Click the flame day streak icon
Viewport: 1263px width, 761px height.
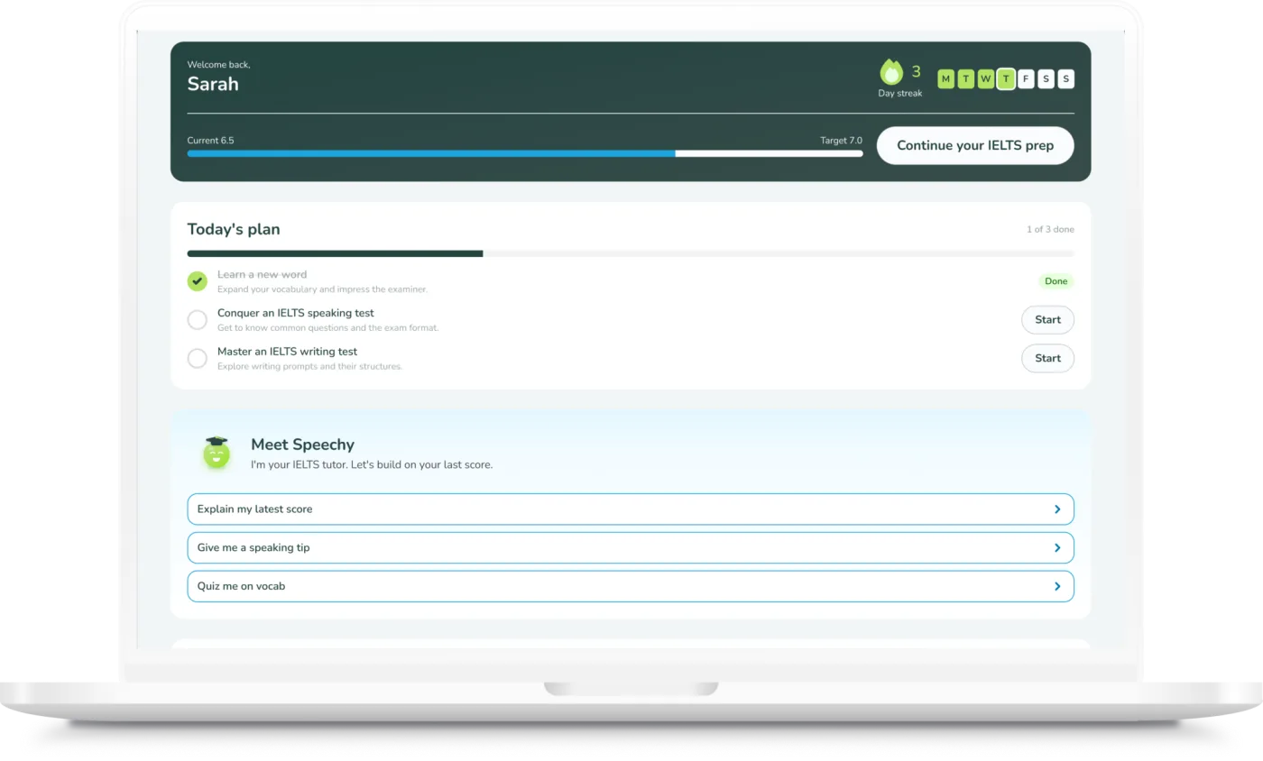(891, 72)
